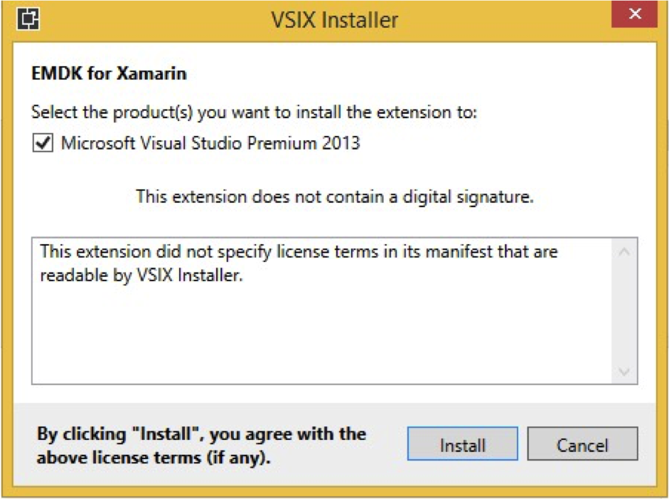Uncheck the Microsoft Visual Studio Premium 2013 checkbox

coord(43,142)
